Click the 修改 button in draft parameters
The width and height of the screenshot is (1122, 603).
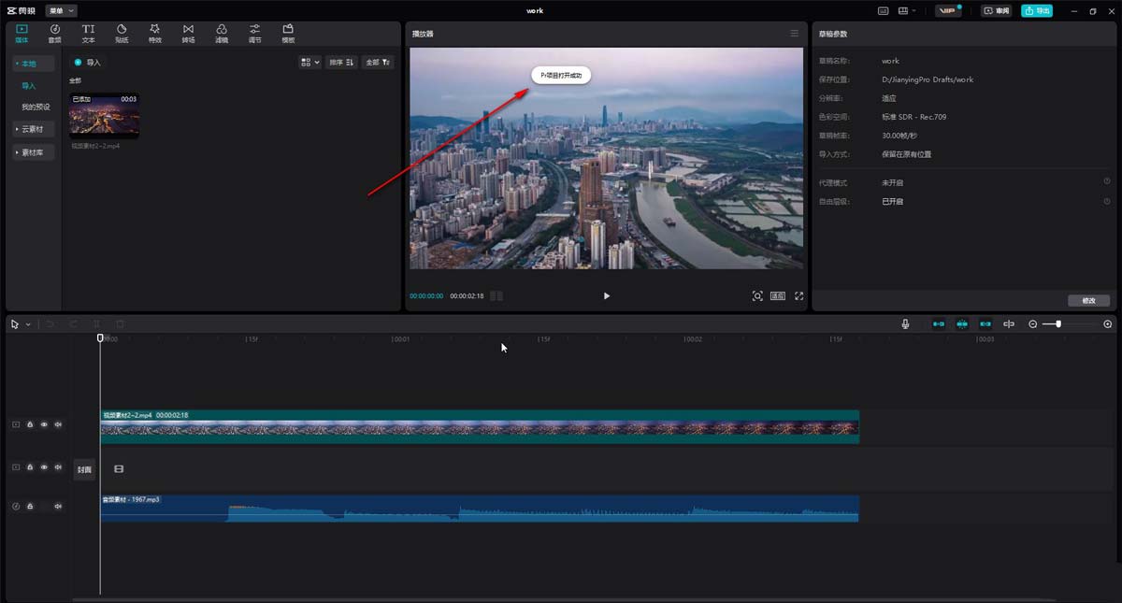tap(1088, 301)
